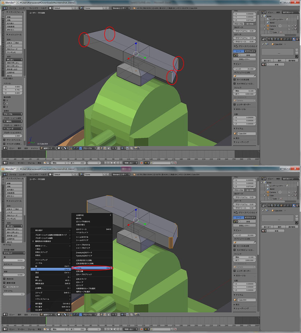Select the Camera icon in the lower outliner
301x333 pixels.
(268, 192)
